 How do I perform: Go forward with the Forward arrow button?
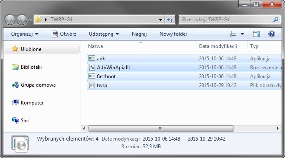22,20
